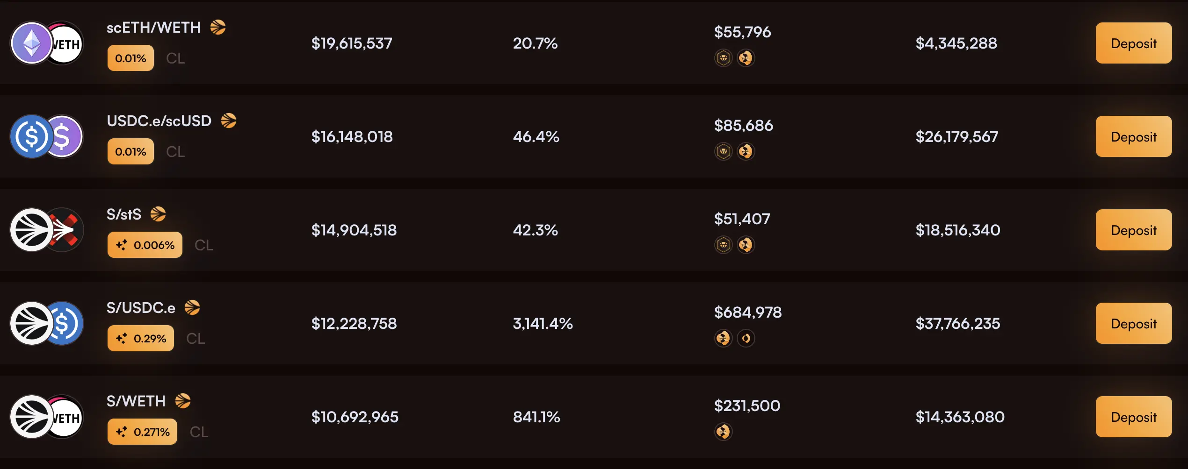The image size is (1188, 469).
Task: Deposit into the USDC.e/scUSD pool
Action: 1133,136
